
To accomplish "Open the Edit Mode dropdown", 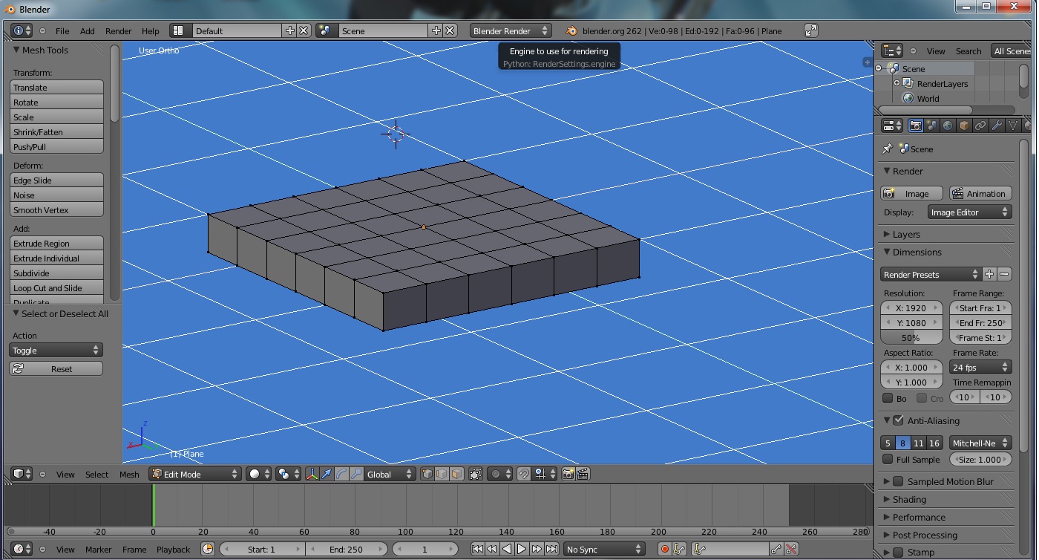I will (x=195, y=474).
